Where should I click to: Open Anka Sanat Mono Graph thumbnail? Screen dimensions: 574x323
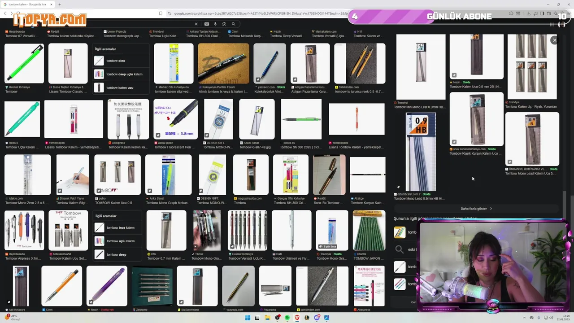tap(169, 175)
